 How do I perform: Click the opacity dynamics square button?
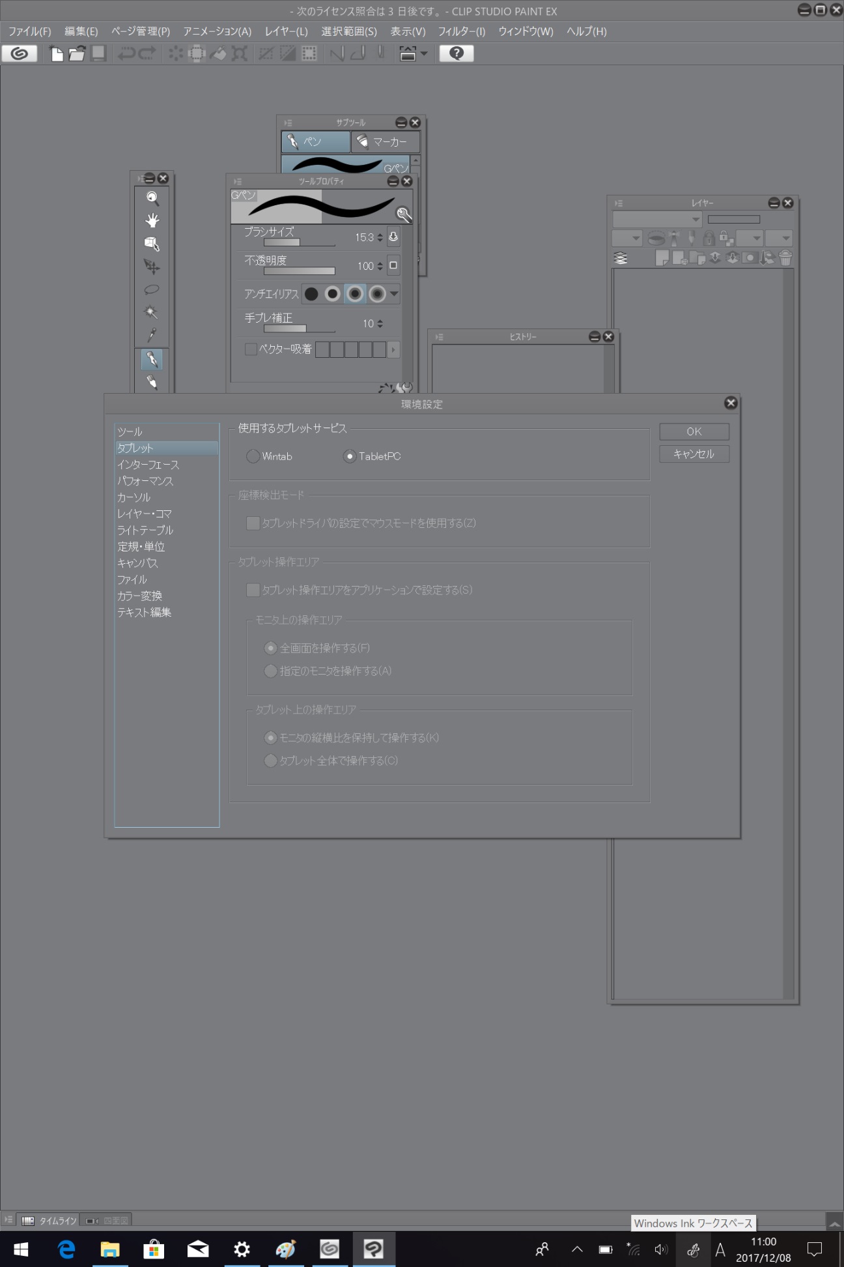pyautogui.click(x=393, y=265)
